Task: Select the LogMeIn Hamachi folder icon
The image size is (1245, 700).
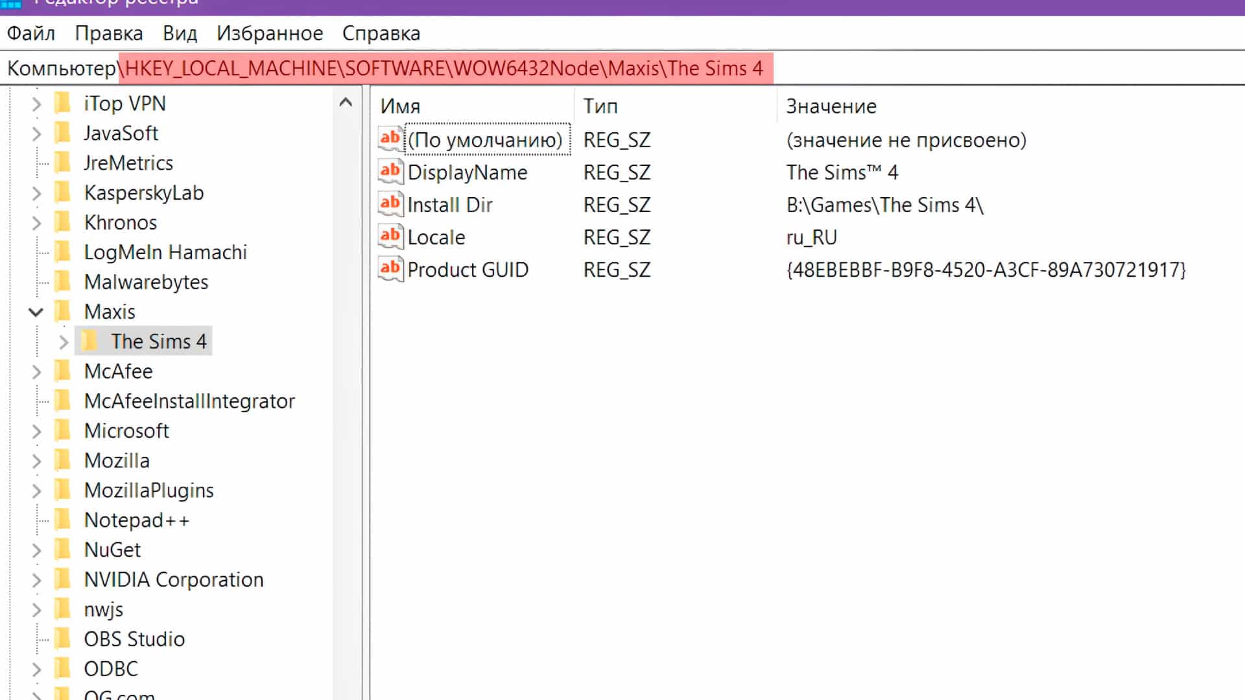Action: tap(63, 252)
